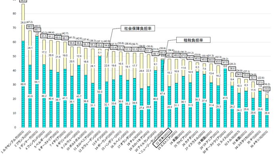The image size is (274, 154).
Task: Click the boxed total value 51.1
Action: pos(149,51)
